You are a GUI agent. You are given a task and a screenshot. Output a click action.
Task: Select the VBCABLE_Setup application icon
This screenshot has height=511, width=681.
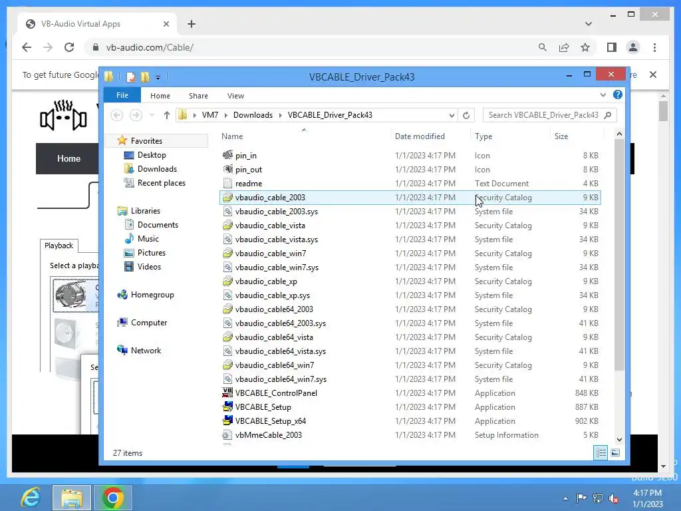[227, 407]
